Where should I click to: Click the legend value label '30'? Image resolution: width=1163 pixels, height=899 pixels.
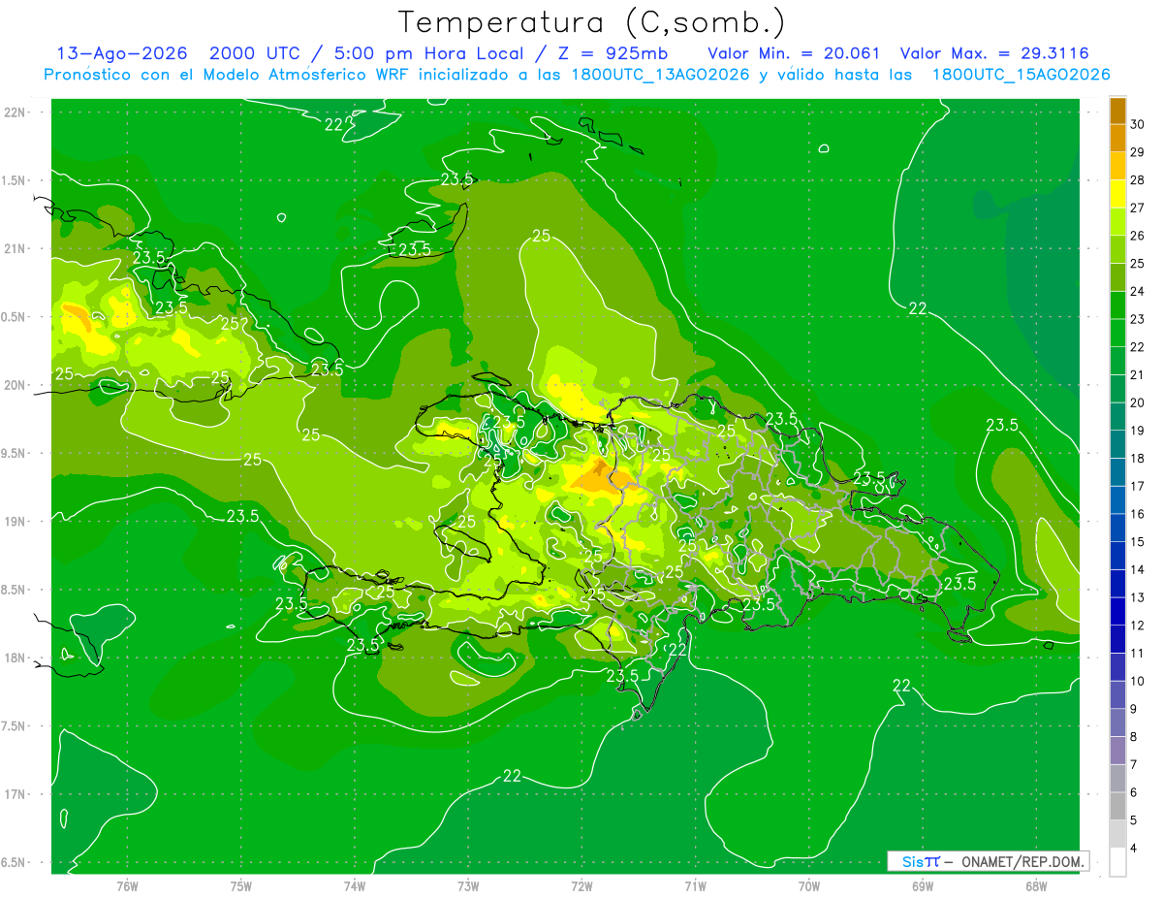point(1138,124)
